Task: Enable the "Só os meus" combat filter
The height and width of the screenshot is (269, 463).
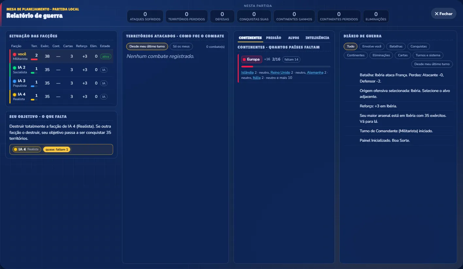Action: point(181,46)
